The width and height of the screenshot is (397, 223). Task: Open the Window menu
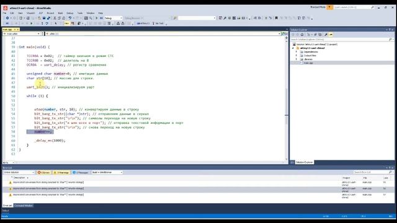[91, 13]
